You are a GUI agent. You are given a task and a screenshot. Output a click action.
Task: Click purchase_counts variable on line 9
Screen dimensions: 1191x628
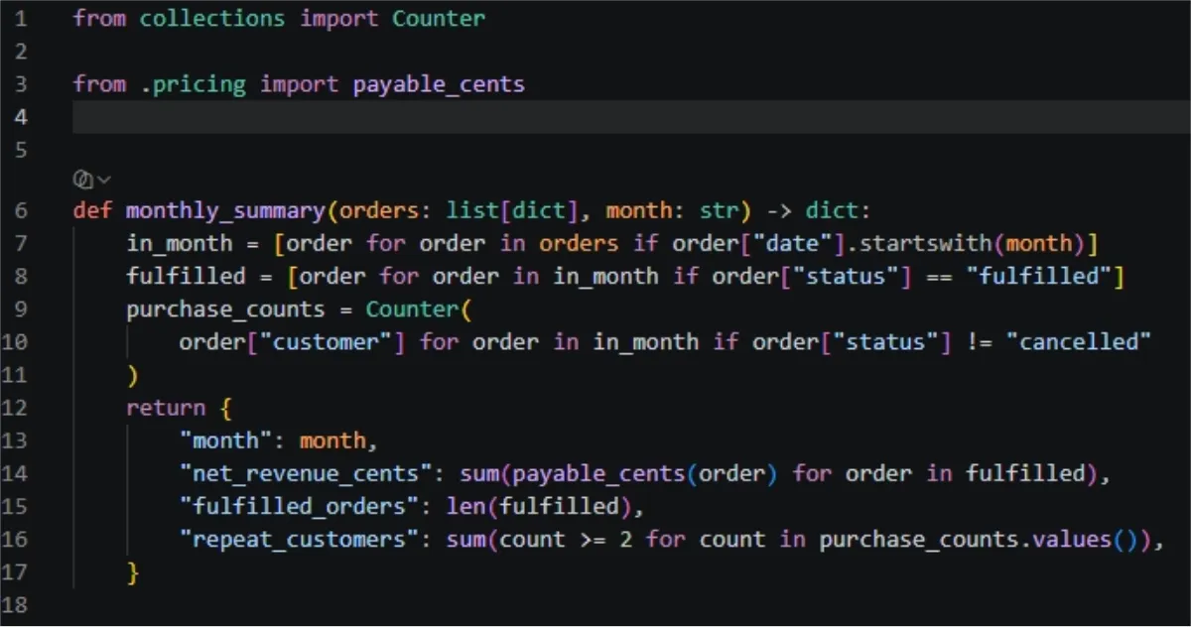[226, 309]
